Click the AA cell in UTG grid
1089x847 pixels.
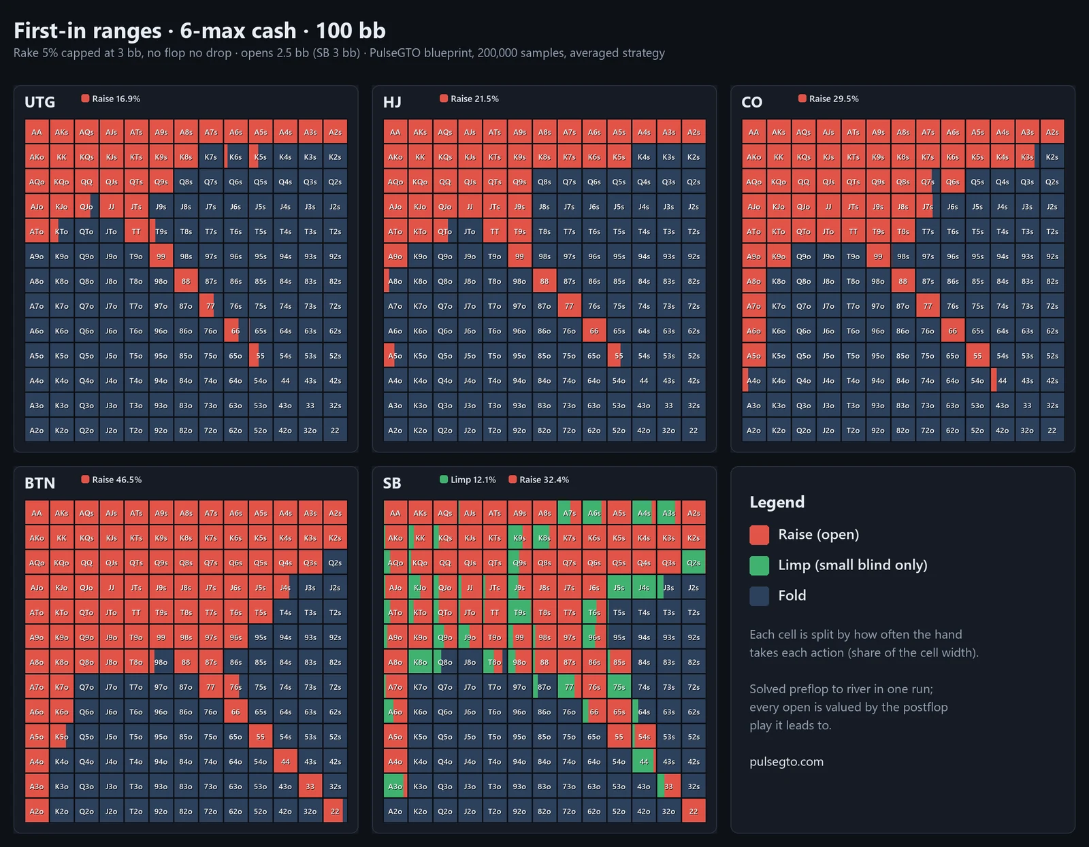37,132
